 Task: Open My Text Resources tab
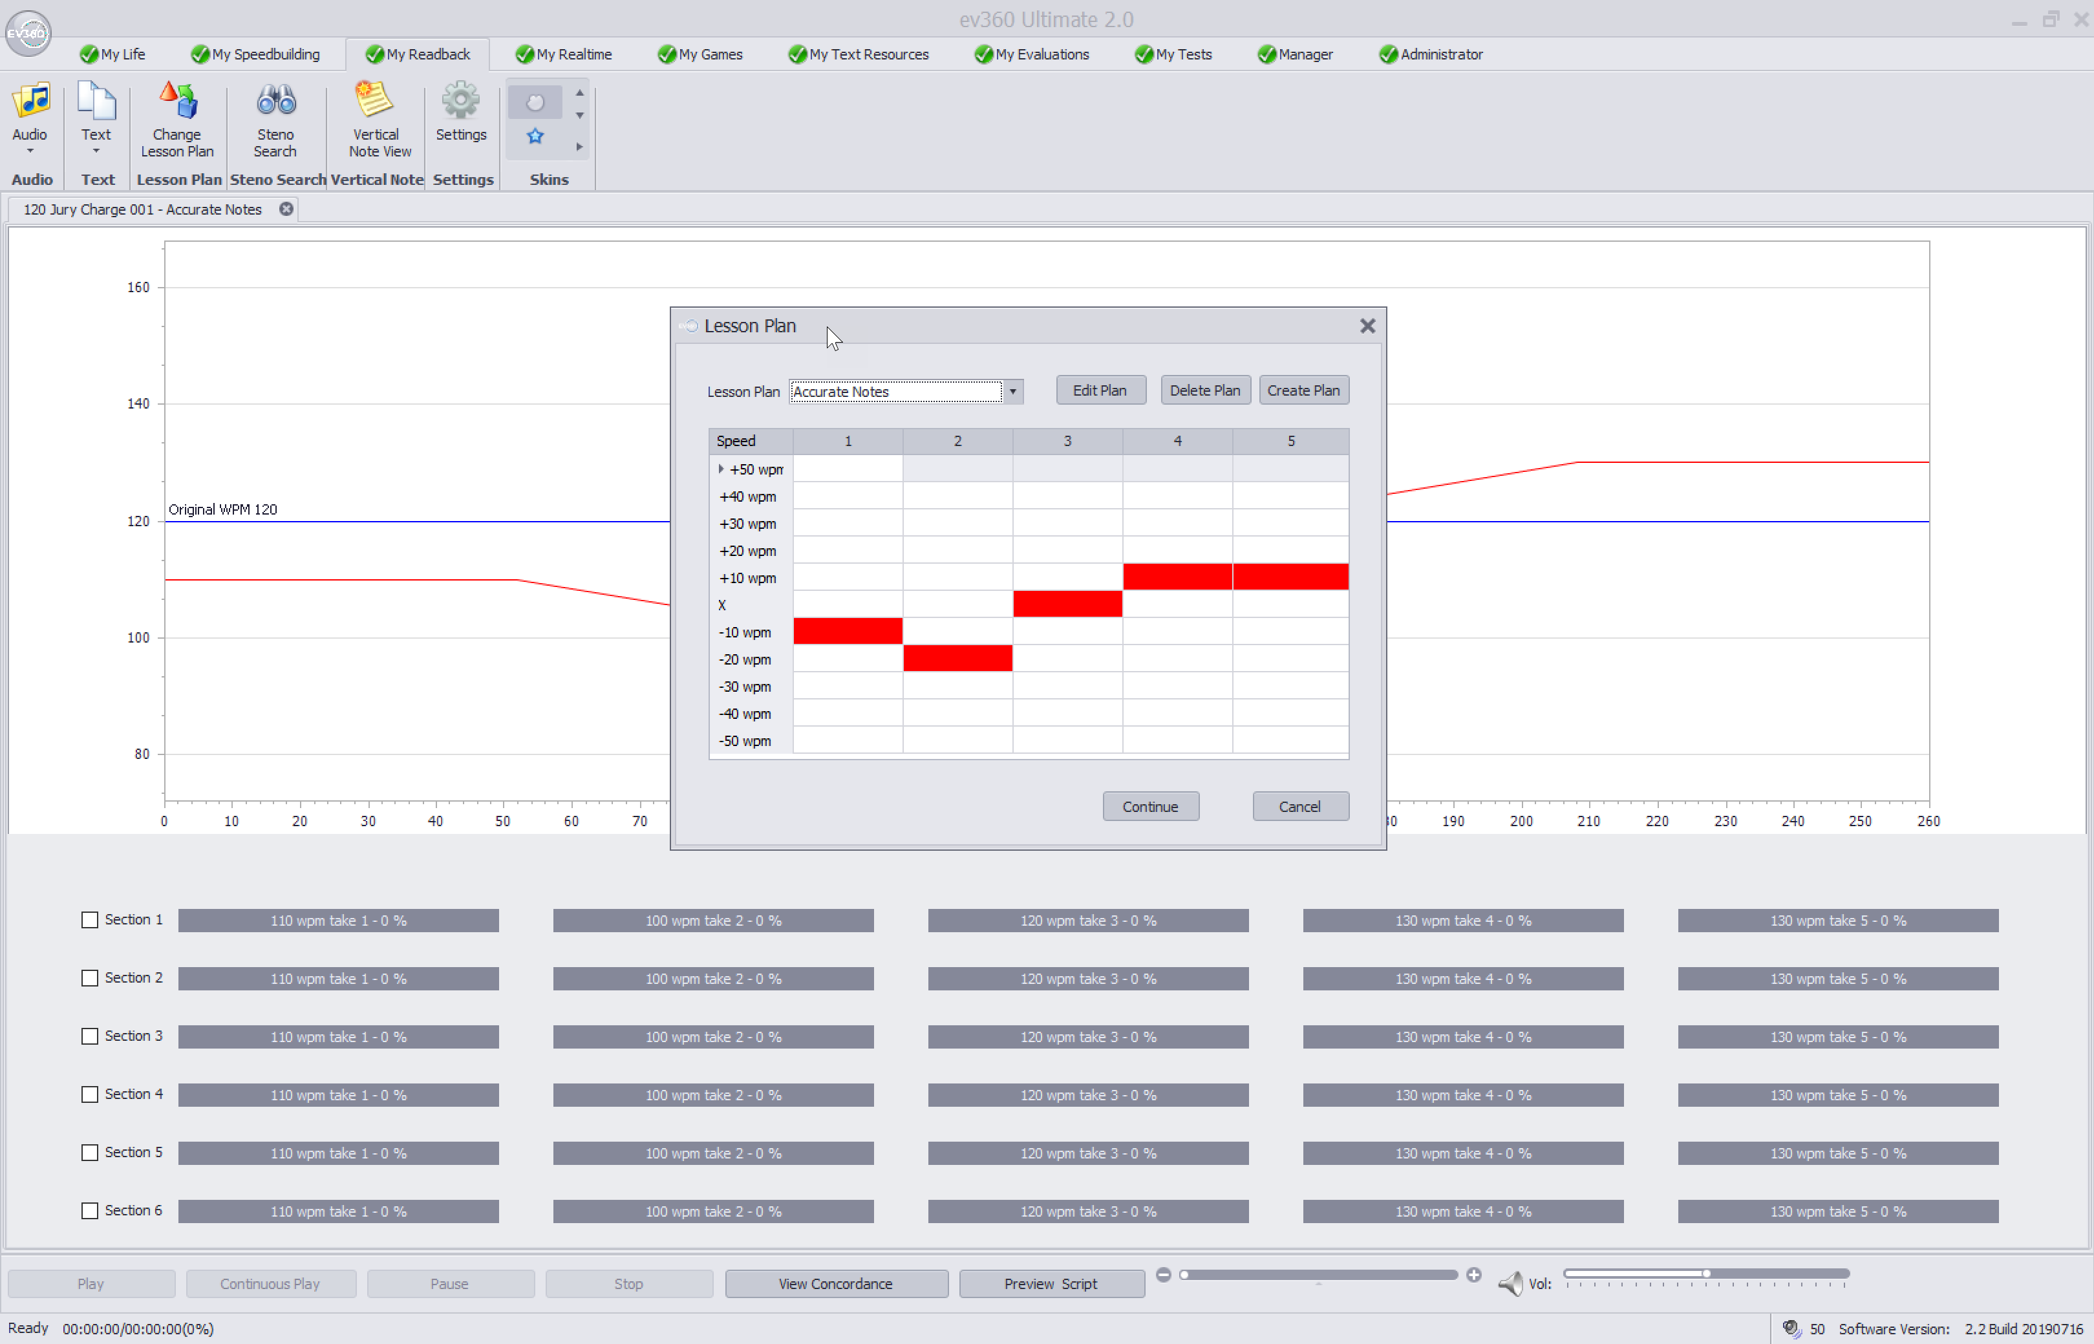coord(859,54)
